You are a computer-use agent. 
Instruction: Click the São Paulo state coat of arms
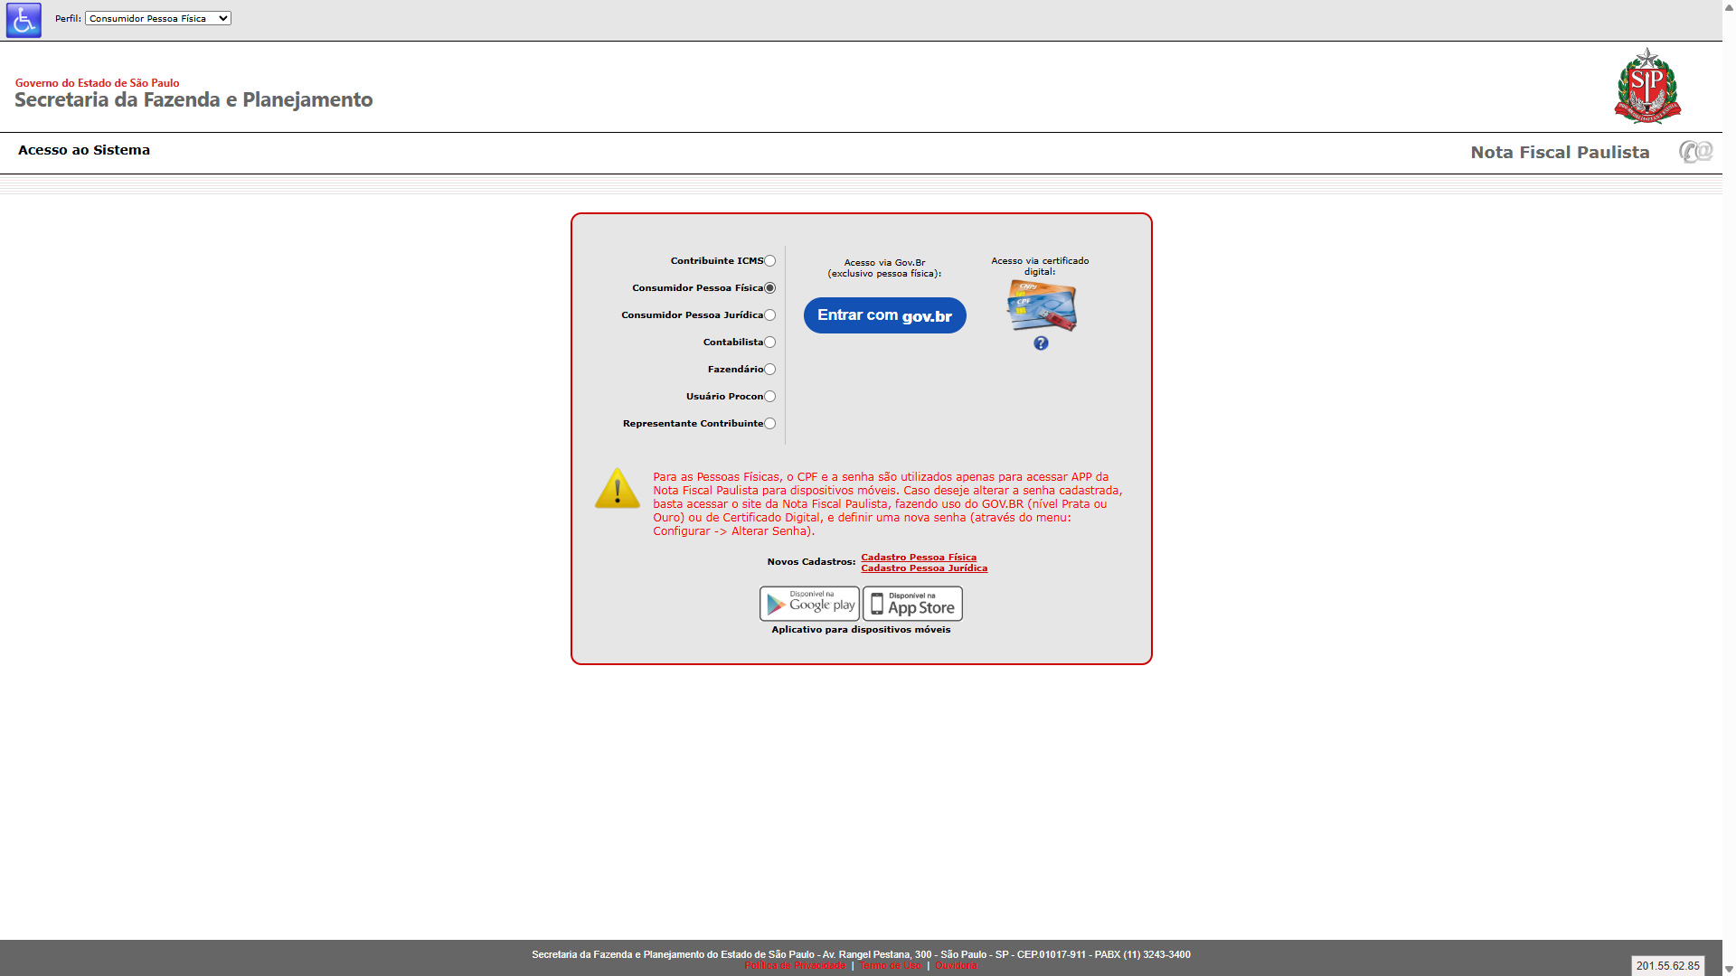click(1646, 86)
